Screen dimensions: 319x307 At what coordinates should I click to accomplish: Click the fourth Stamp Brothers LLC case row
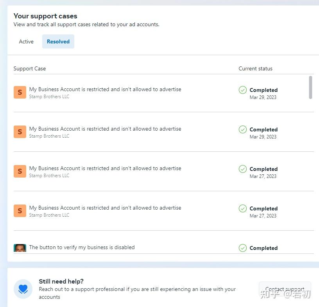105,208
